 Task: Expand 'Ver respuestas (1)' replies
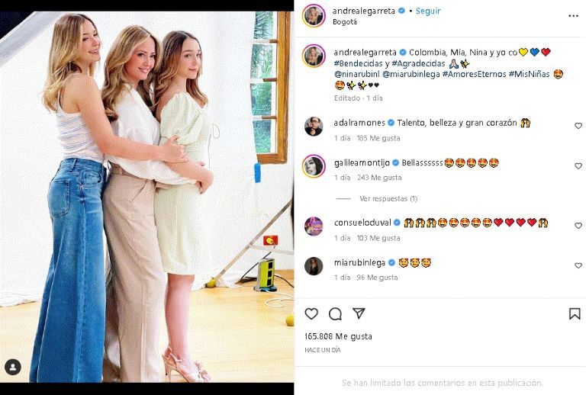[x=388, y=198]
